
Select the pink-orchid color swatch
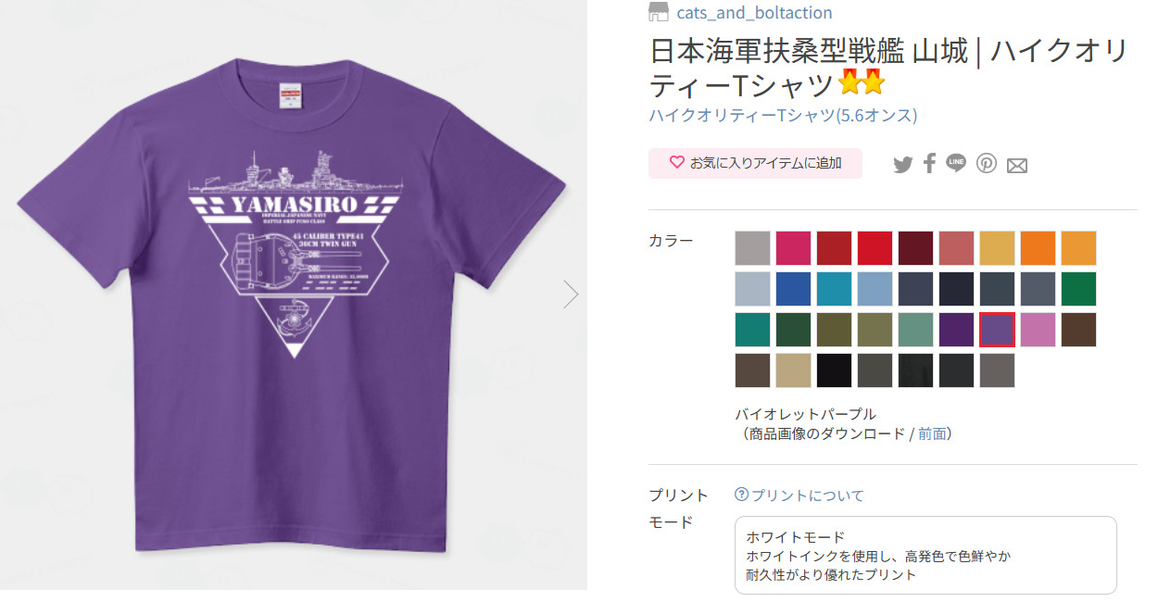pos(1038,330)
